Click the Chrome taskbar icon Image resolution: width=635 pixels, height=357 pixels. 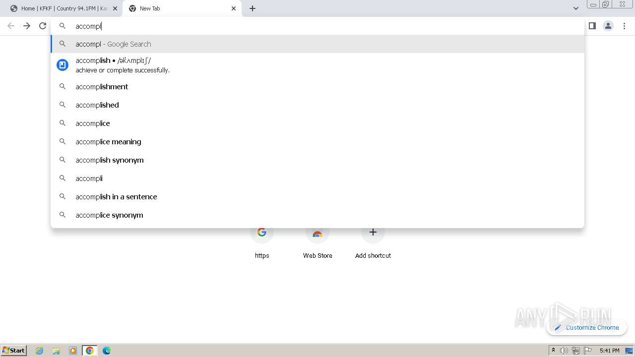[90, 351]
